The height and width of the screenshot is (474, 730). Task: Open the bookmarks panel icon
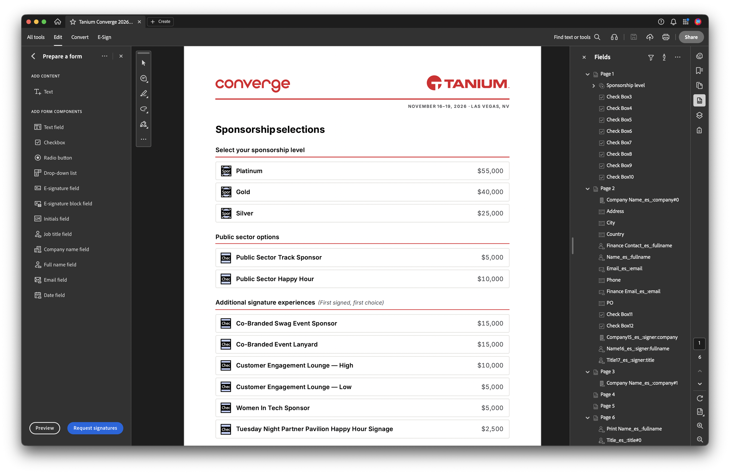click(x=699, y=71)
